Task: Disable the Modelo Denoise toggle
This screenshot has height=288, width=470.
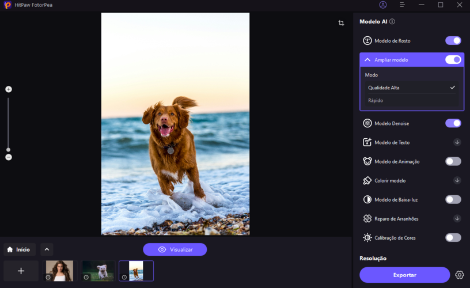Action: click(x=453, y=123)
